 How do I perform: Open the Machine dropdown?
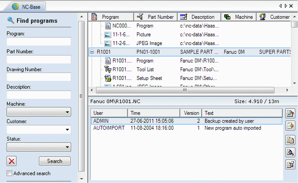[39, 112]
